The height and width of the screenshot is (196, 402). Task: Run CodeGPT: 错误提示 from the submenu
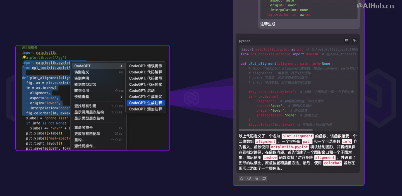click(x=146, y=66)
